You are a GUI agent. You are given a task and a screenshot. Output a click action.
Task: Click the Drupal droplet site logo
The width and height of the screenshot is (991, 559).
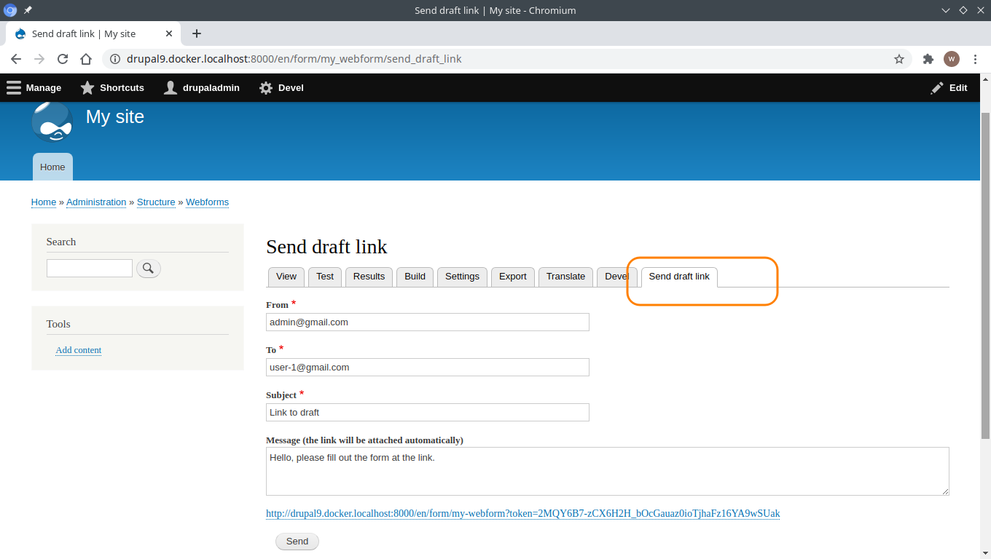[51, 122]
